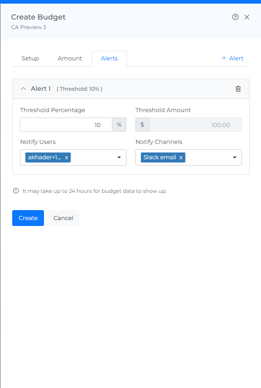Open the Notify Channels dropdown arrow
The width and height of the screenshot is (261, 388).
(235, 157)
